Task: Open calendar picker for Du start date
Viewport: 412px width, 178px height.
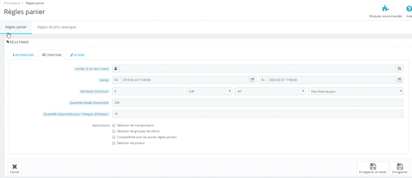Action: [x=253, y=80]
